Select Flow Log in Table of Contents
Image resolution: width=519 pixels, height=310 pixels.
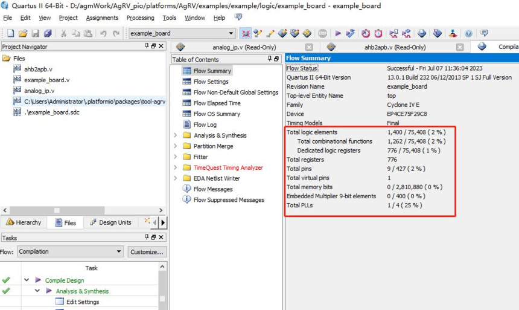(x=205, y=124)
